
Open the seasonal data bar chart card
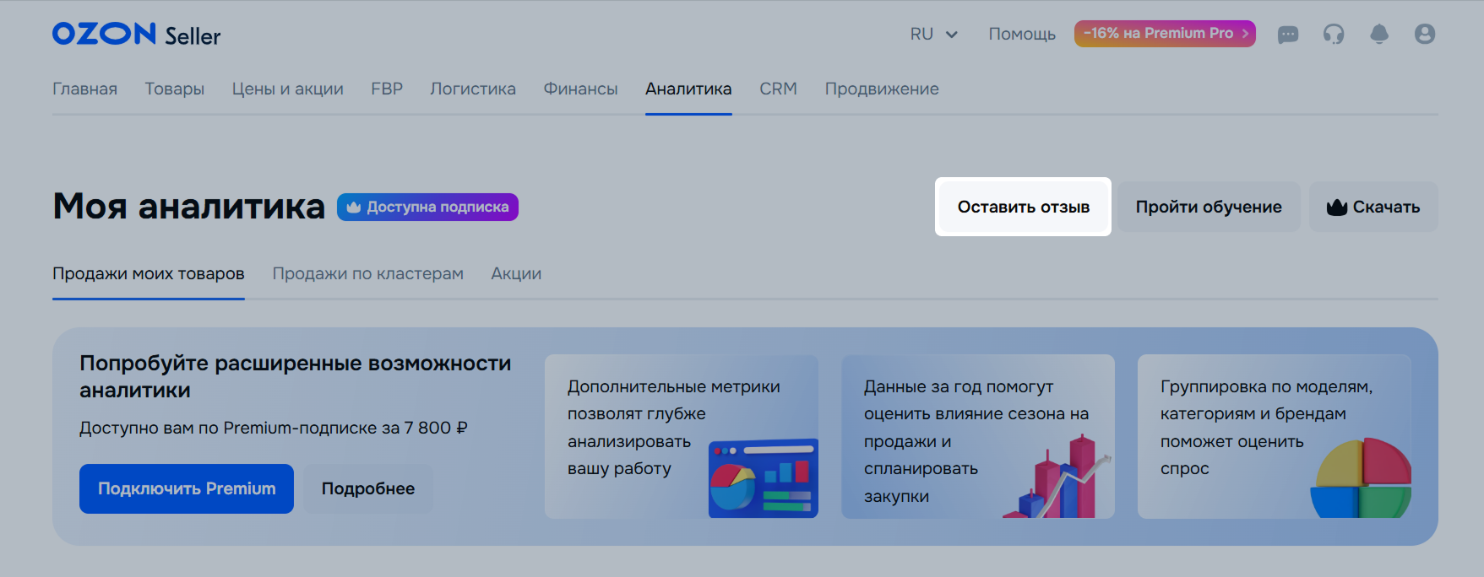(977, 436)
